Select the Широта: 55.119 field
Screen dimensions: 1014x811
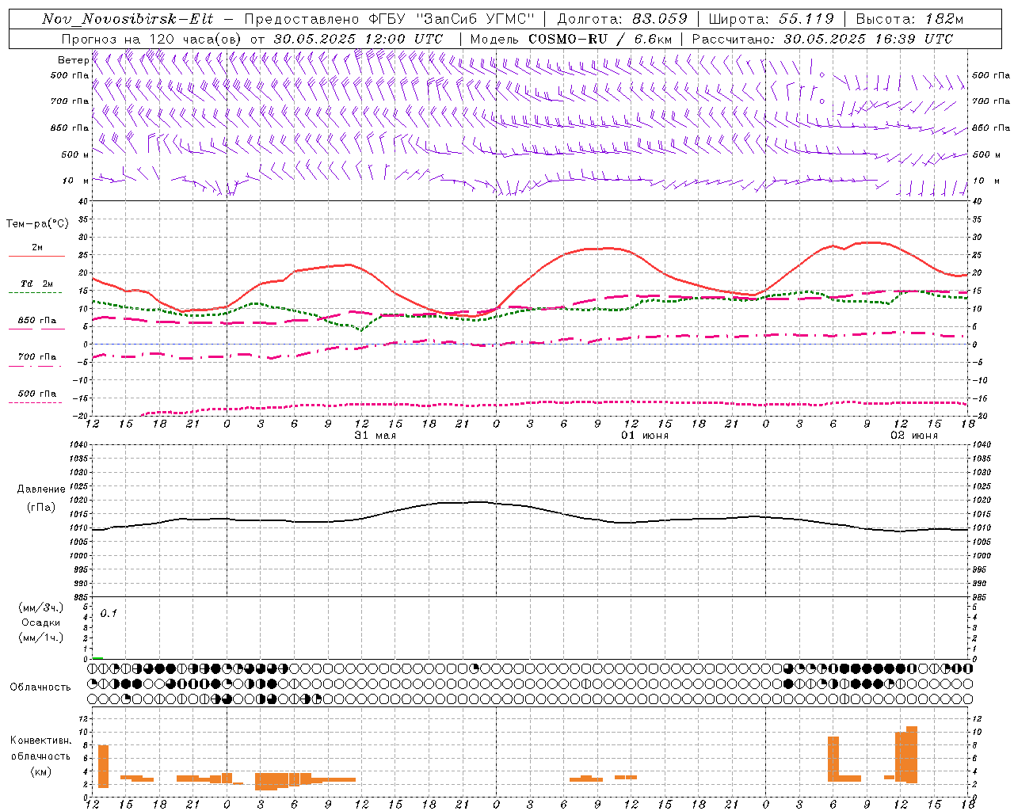pos(772,19)
